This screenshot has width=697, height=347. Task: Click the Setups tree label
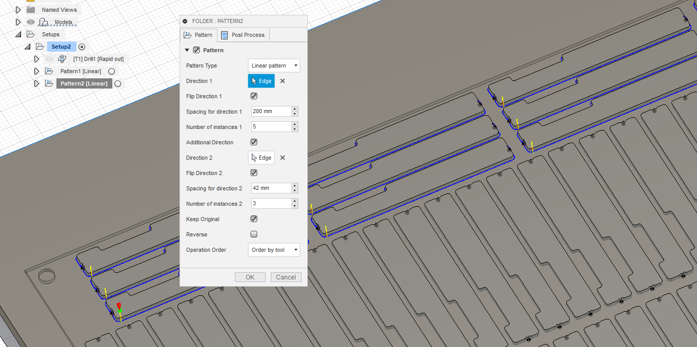click(51, 34)
